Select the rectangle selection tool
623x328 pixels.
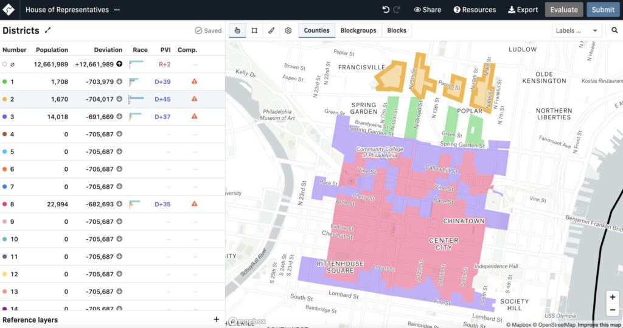coord(254,30)
